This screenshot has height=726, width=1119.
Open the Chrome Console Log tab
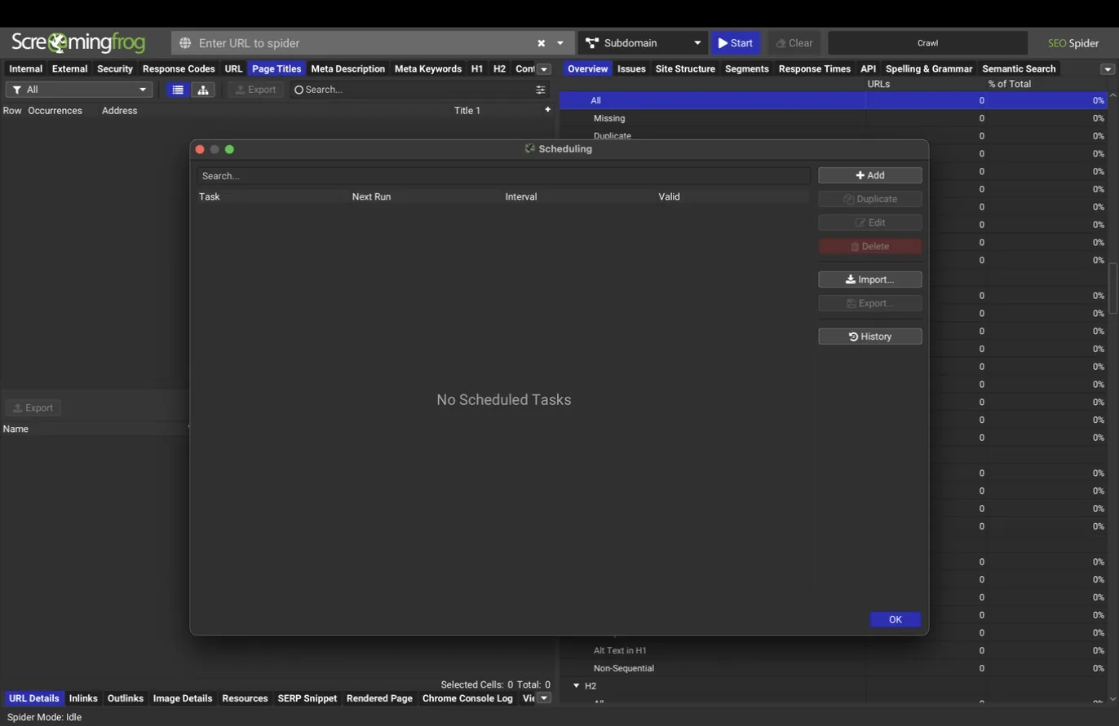pyautogui.click(x=467, y=698)
